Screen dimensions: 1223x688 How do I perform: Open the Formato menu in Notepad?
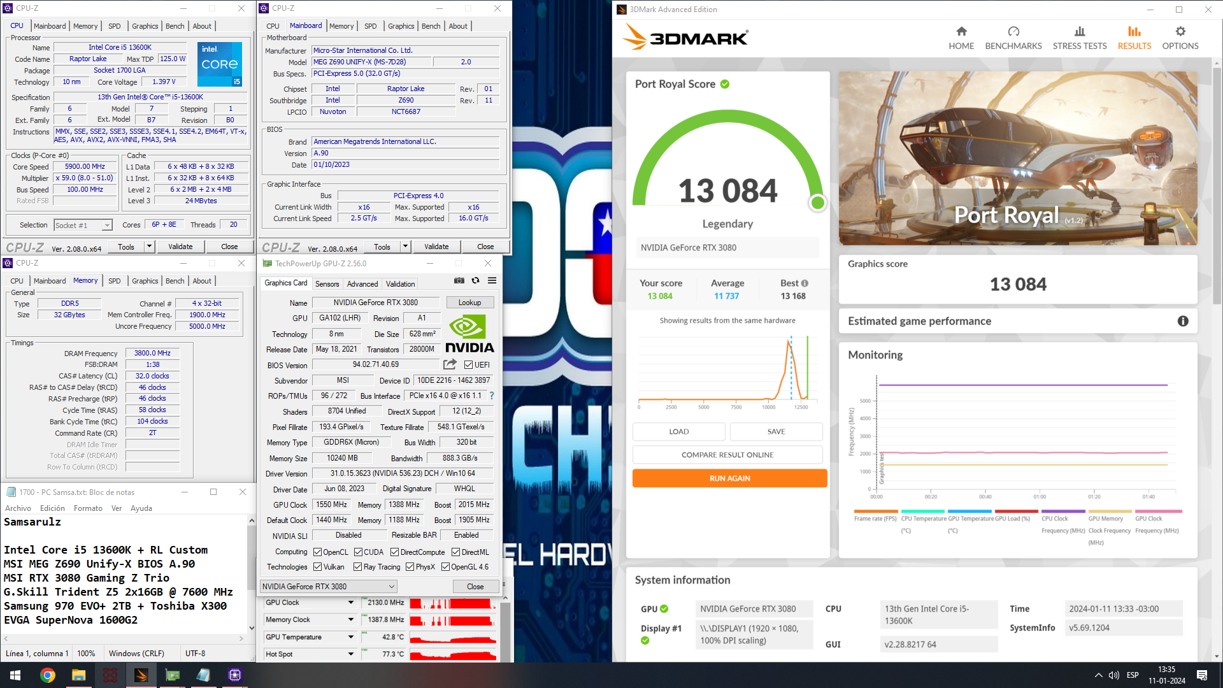point(88,508)
